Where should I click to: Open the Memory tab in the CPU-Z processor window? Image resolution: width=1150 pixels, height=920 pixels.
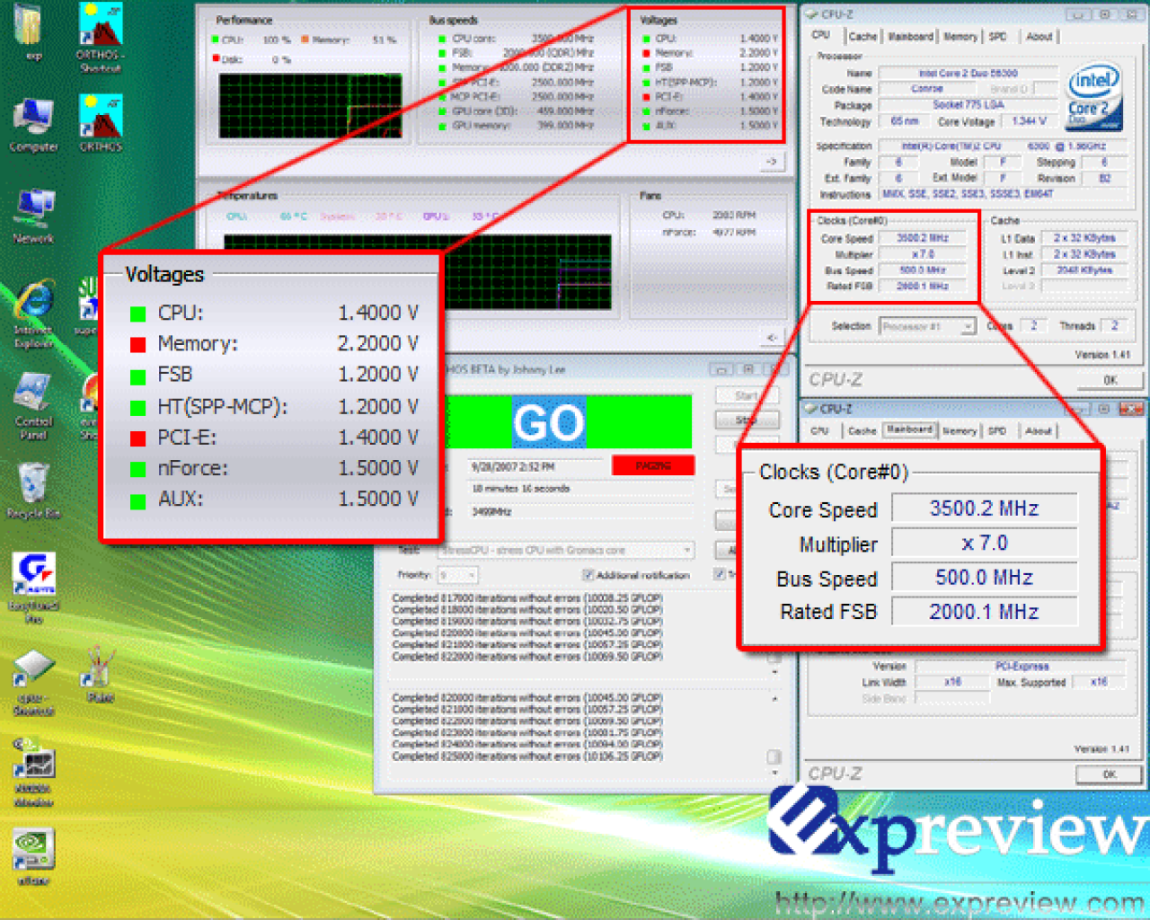[960, 37]
